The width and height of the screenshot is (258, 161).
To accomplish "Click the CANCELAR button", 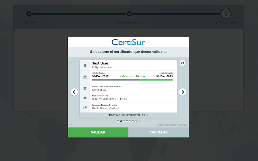I will pyautogui.click(x=159, y=132).
